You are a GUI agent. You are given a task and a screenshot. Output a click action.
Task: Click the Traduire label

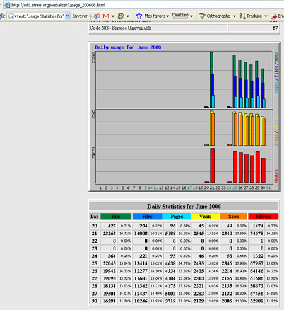point(254,16)
